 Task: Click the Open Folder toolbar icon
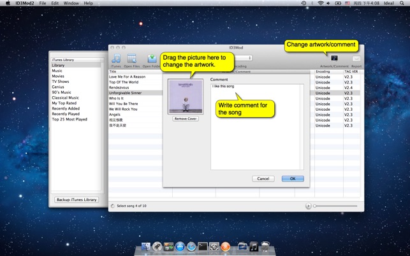pyautogui.click(x=152, y=59)
